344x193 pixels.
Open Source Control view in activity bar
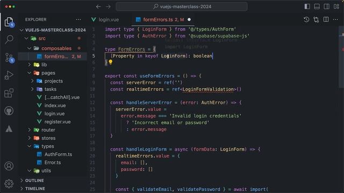(x=9, y=58)
